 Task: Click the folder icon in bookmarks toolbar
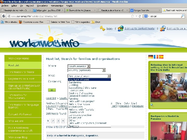tap(93, 22)
